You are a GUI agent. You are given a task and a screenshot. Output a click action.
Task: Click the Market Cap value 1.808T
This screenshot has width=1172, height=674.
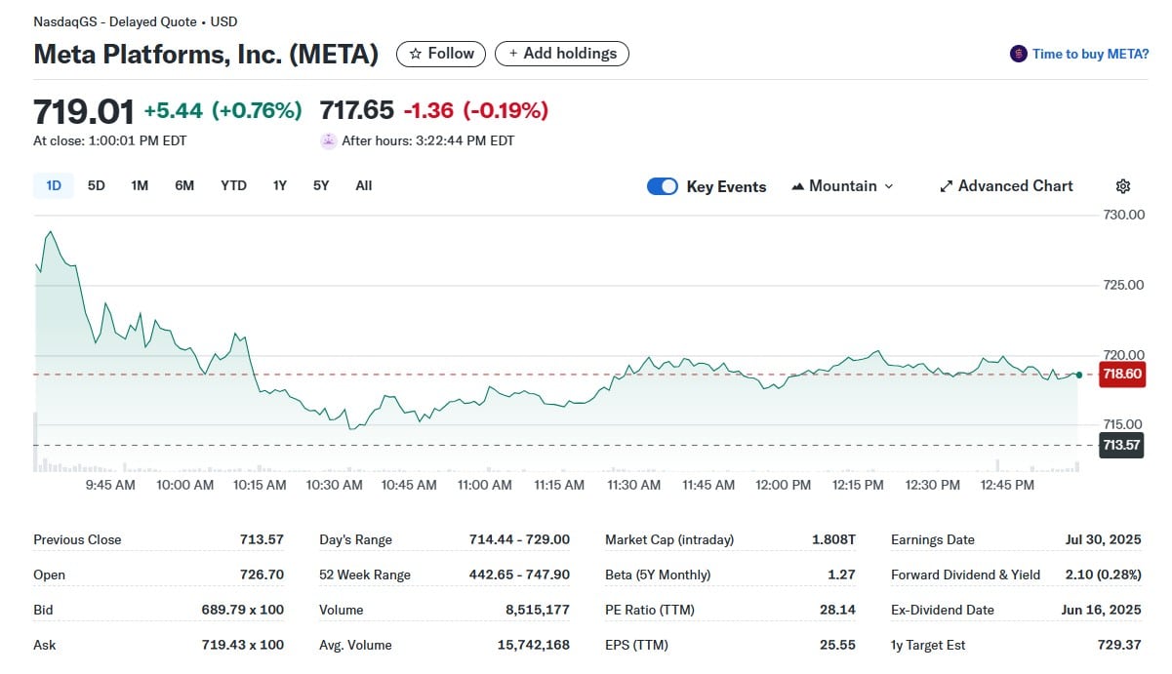pyautogui.click(x=833, y=539)
